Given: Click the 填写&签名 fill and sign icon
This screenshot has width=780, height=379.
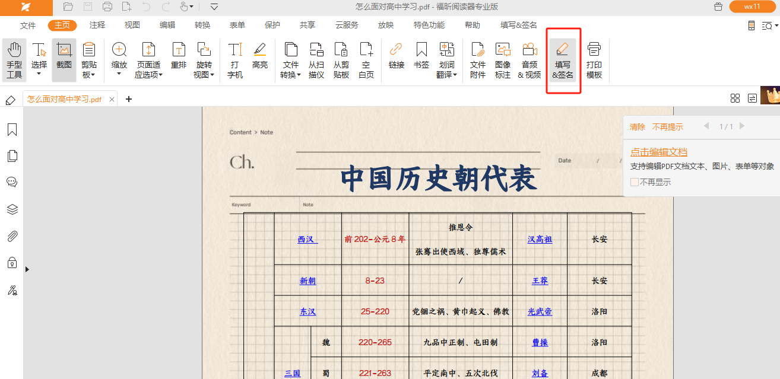Looking at the screenshot, I should tap(563, 60).
